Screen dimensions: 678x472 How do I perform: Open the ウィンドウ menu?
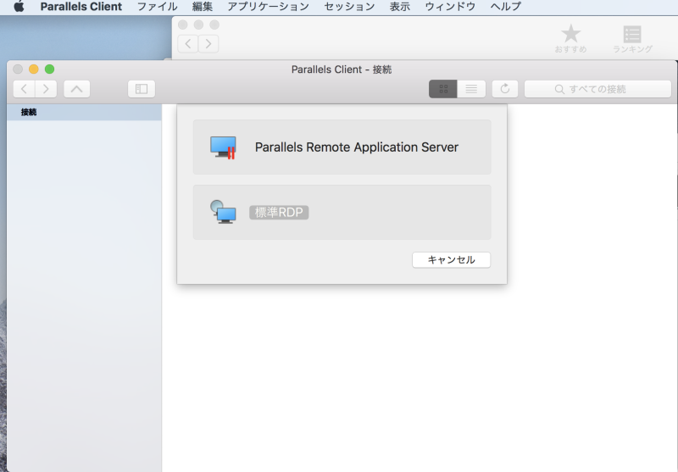[x=450, y=7]
